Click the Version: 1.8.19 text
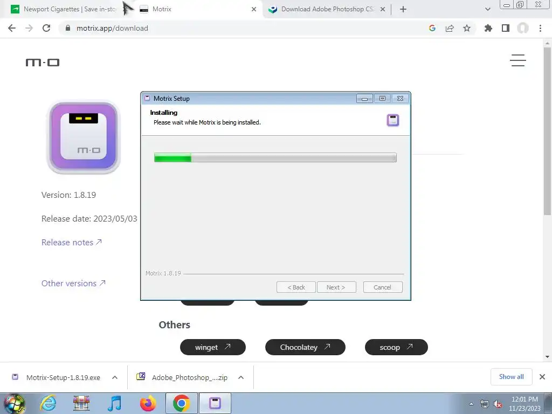The image size is (552, 414). pos(68,195)
